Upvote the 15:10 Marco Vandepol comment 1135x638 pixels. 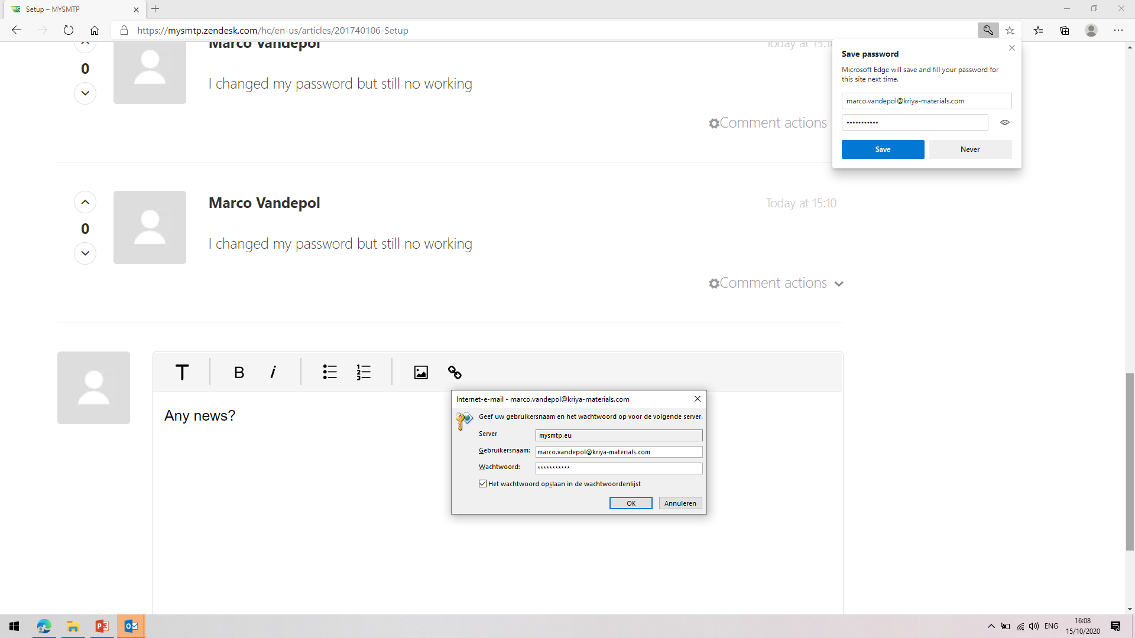[85, 203]
